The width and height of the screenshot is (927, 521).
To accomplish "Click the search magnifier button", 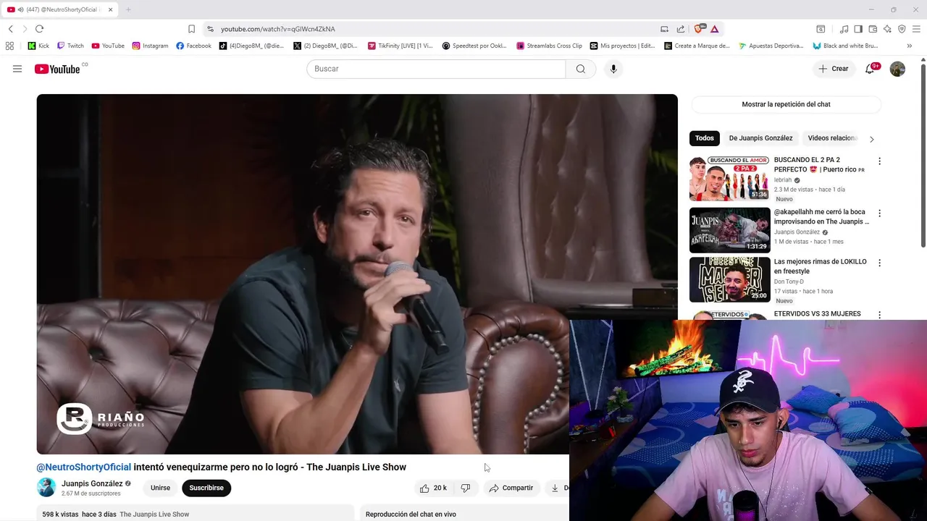I will click(x=581, y=69).
